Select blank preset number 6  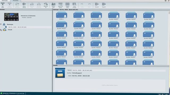[149, 16]
